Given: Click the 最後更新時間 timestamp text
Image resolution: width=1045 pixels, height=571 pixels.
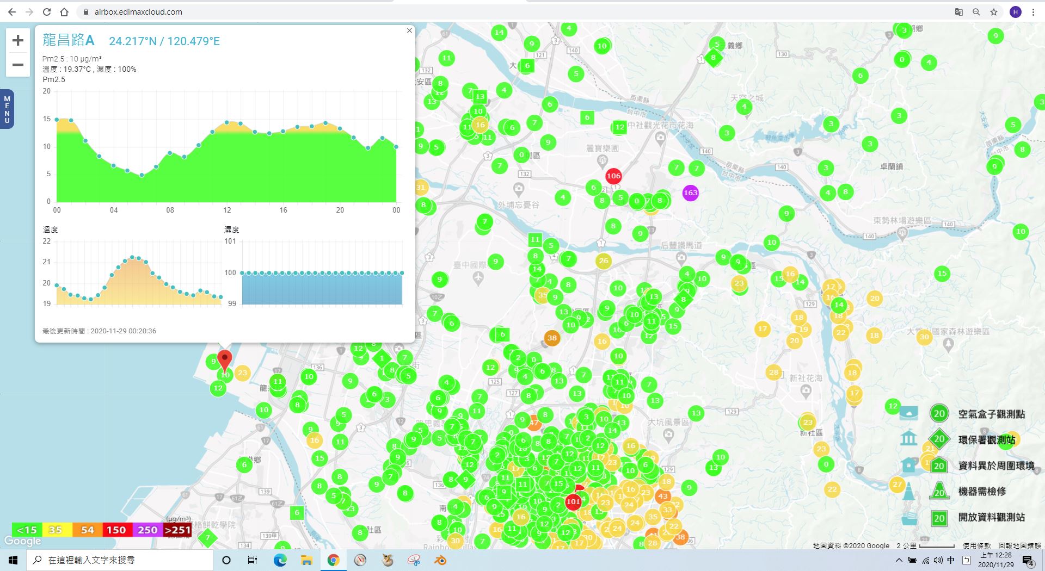Looking at the screenshot, I should coord(99,331).
